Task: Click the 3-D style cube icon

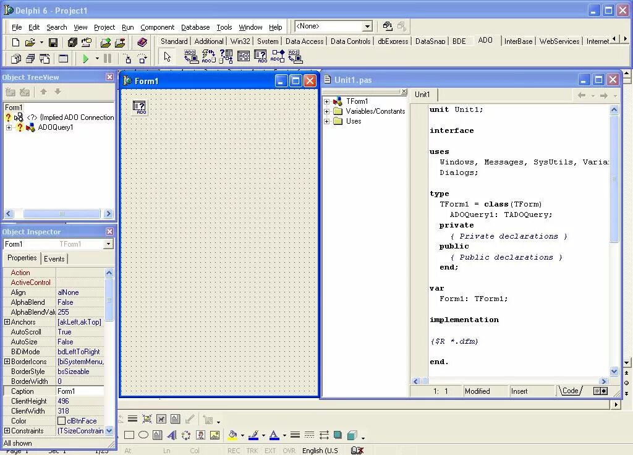Action: [x=352, y=435]
